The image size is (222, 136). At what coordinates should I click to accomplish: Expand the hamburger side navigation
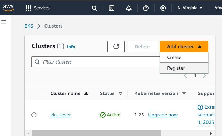click(4, 22)
